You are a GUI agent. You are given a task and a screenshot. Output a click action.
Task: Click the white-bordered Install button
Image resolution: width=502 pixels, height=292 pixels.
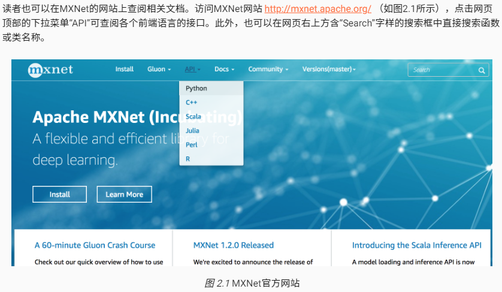[59, 194]
